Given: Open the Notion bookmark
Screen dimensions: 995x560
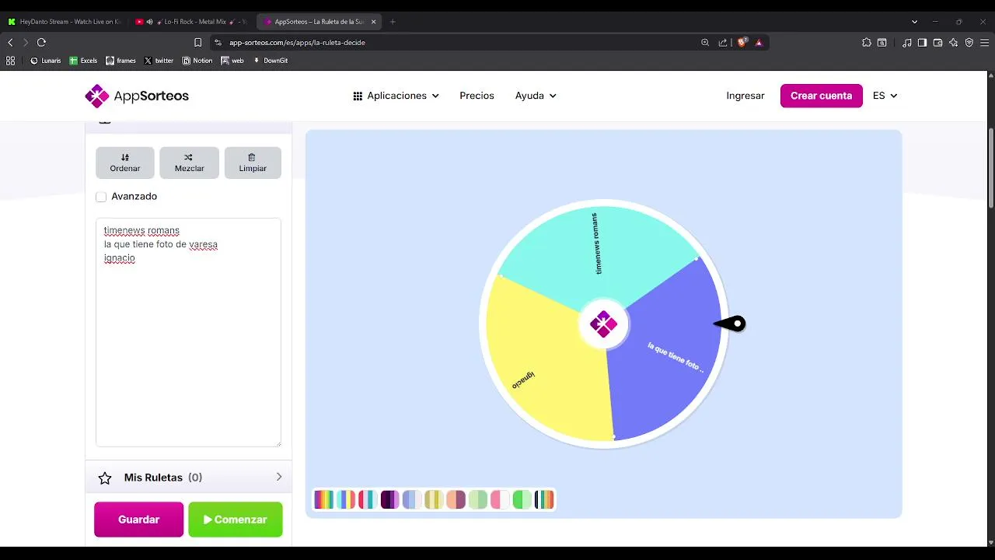Looking at the screenshot, I should tap(197, 61).
